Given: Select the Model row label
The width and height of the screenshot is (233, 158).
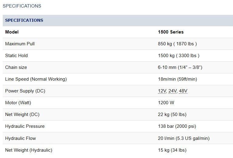Looking at the screenshot, I should pyautogui.click(x=12, y=32).
